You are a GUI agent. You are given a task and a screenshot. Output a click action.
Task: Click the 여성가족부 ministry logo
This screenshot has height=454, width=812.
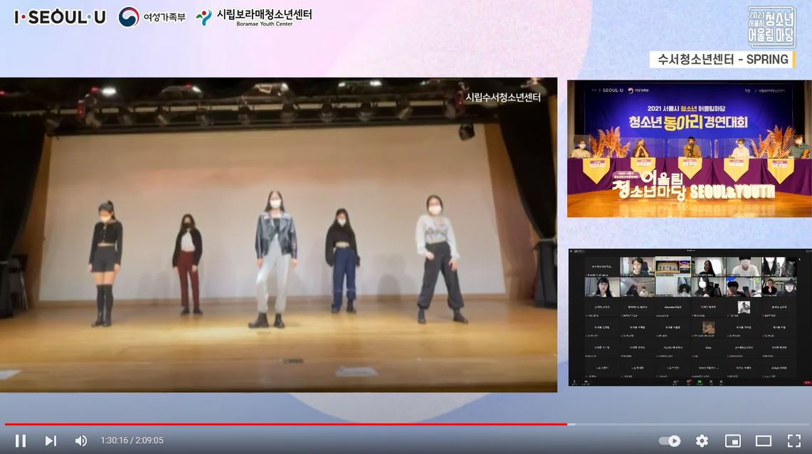[x=152, y=17]
